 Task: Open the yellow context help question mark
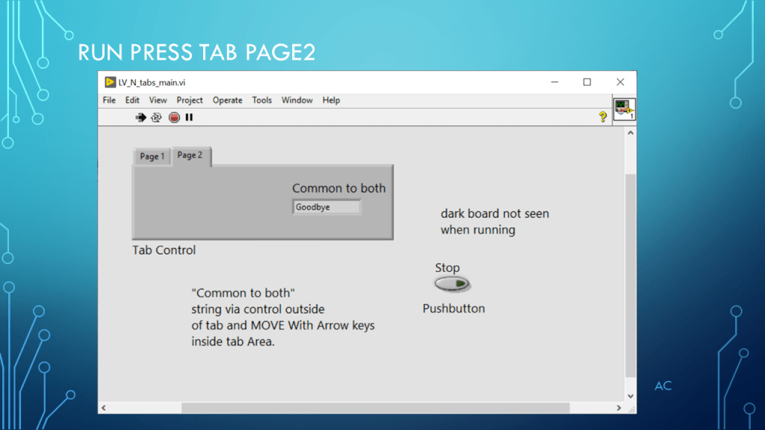(x=602, y=117)
